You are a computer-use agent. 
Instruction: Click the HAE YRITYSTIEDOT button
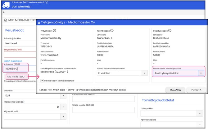click(16, 77)
